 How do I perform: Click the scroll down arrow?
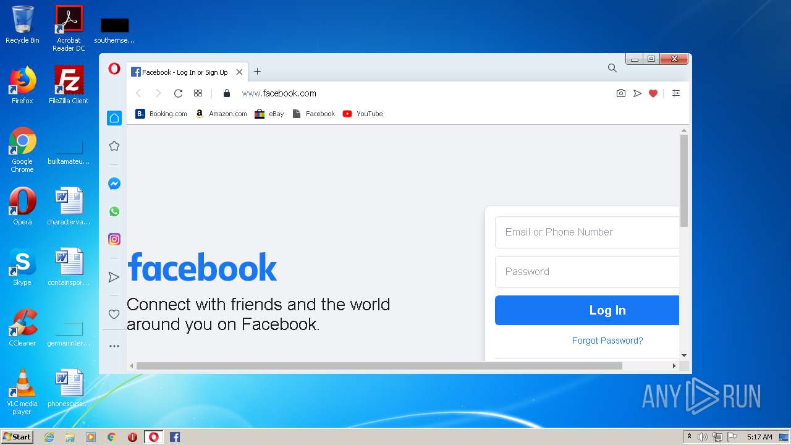pos(684,355)
